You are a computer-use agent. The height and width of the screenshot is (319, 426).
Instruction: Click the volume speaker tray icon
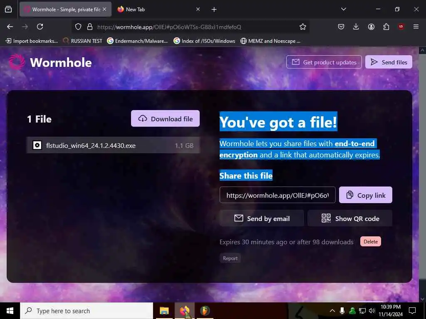(x=372, y=311)
